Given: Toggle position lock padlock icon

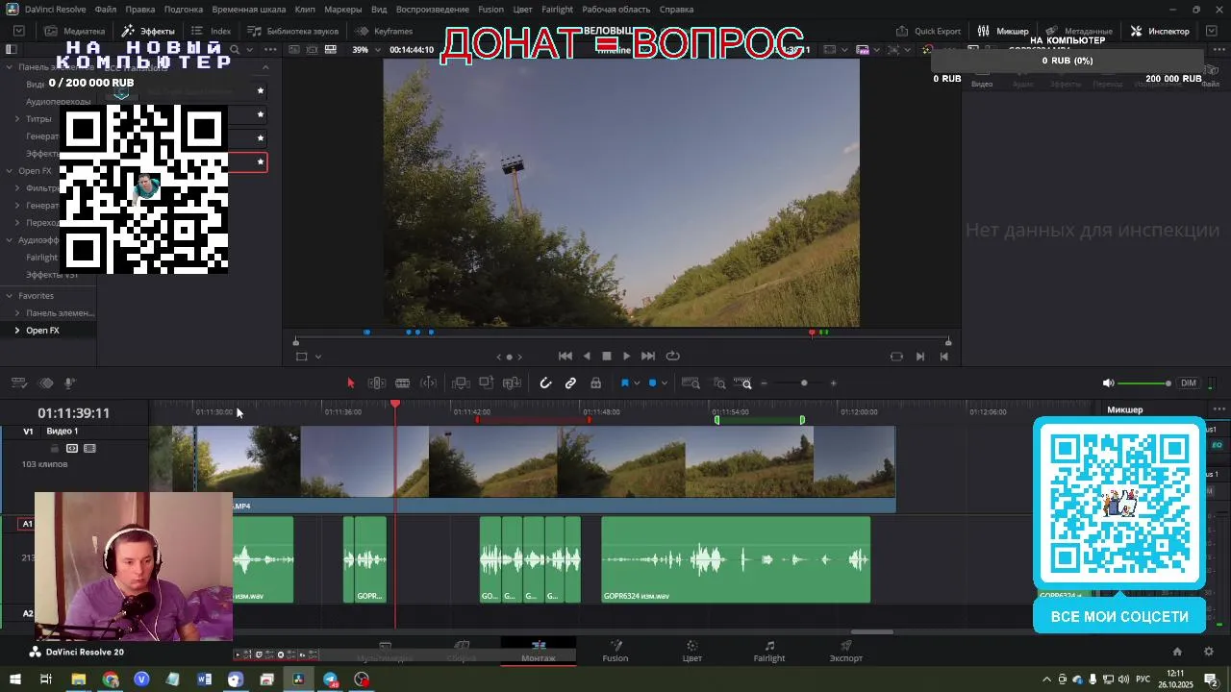Looking at the screenshot, I should (x=596, y=383).
